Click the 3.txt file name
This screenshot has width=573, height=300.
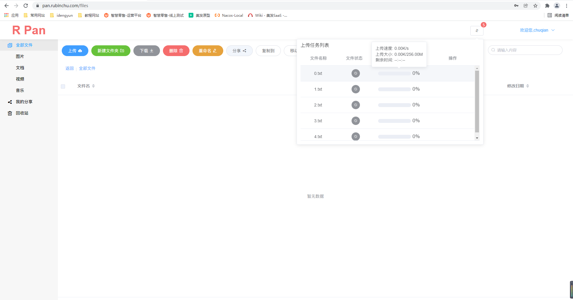tap(318, 121)
